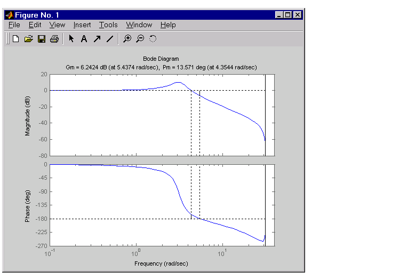Turn on the Rotate 3D tool
Image resolution: width=400 pixels, height=280 pixels.
coord(153,39)
